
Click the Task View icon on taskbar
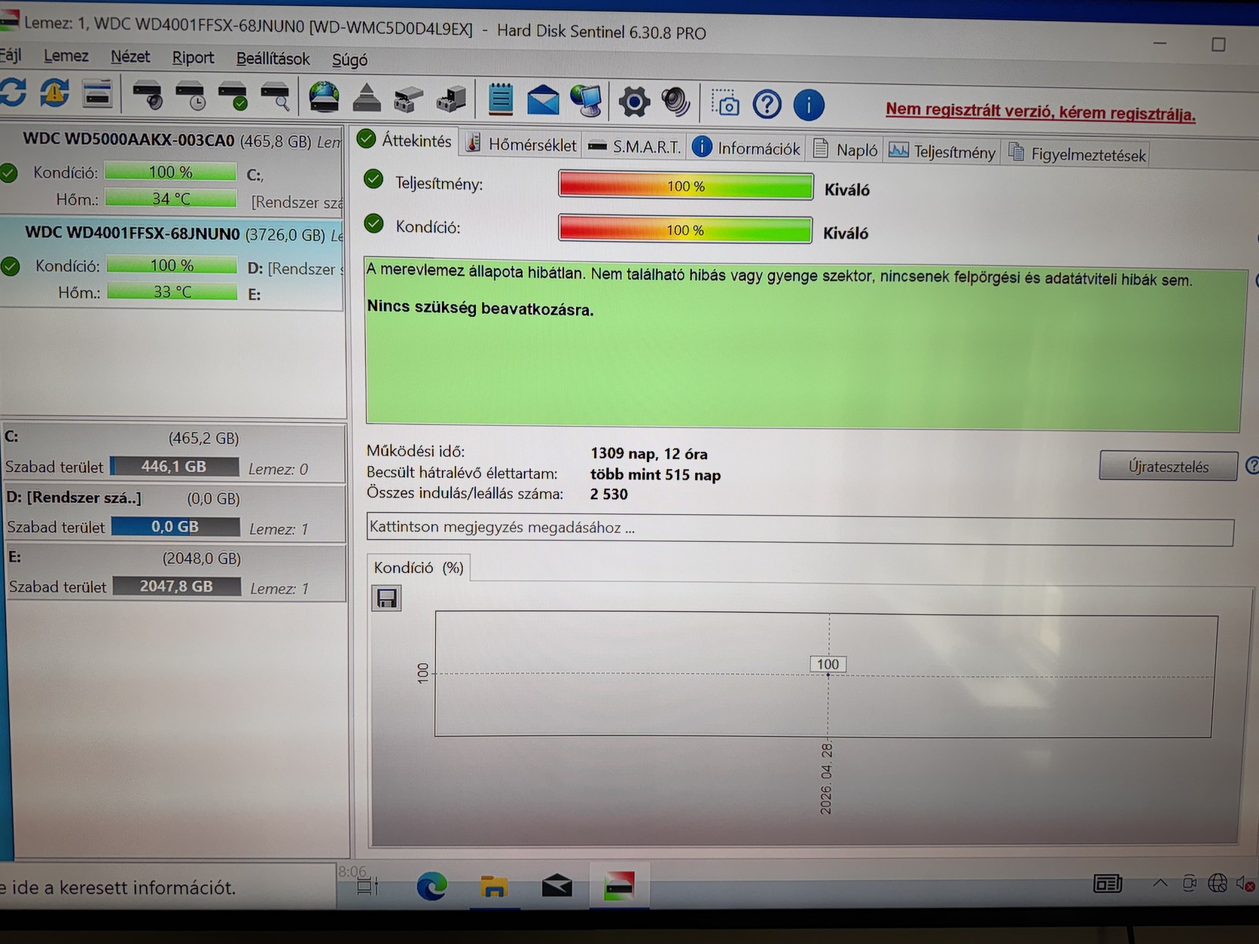(367, 886)
